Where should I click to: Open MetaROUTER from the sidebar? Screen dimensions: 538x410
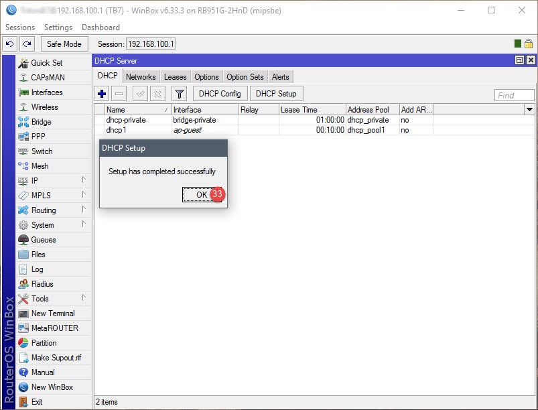tap(54, 328)
